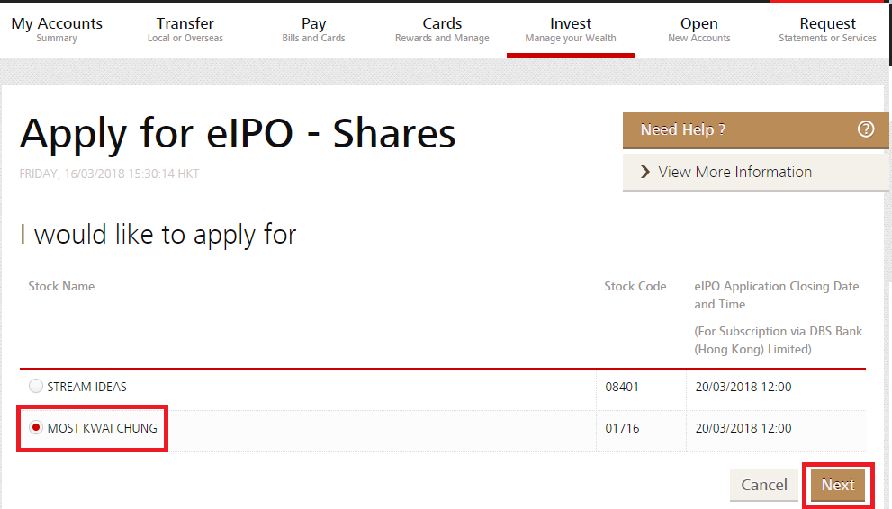This screenshot has width=892, height=509.
Task: Click the Stock Code column header
Action: pos(635,286)
